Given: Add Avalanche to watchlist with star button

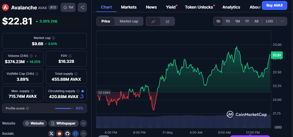Looking at the screenshot, I should click(x=68, y=7).
